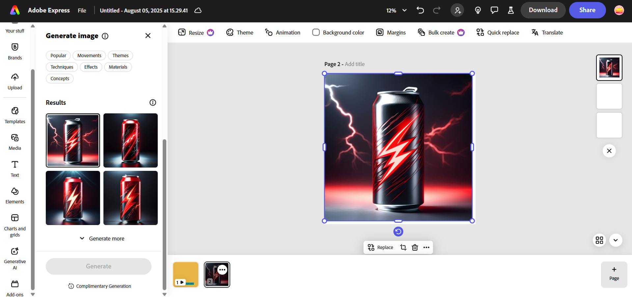Toggle the Materials filter chip

pos(118,67)
